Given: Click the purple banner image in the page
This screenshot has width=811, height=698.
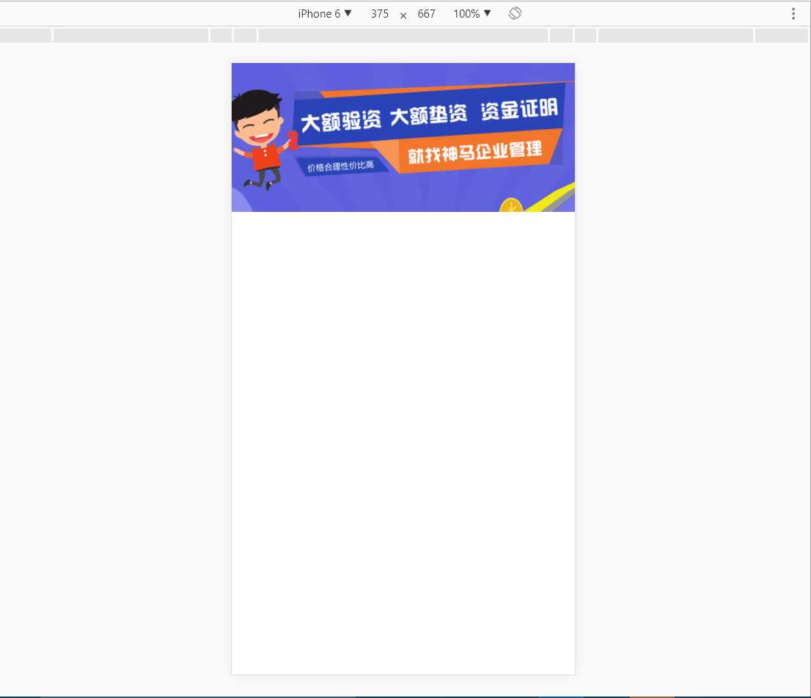Looking at the screenshot, I should tap(403, 137).
